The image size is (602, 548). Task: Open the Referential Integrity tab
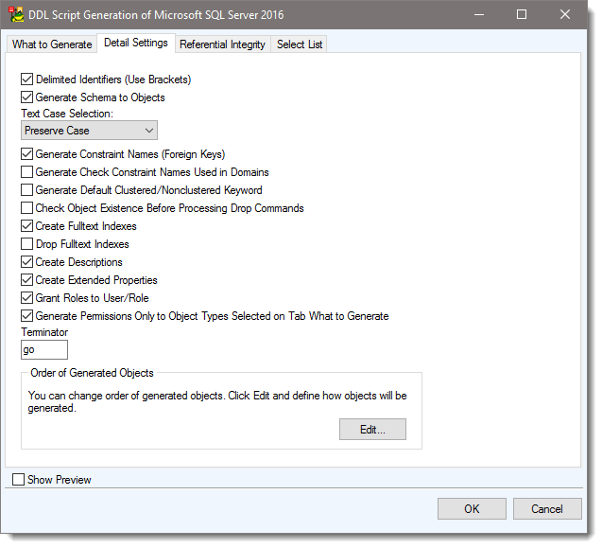(222, 44)
